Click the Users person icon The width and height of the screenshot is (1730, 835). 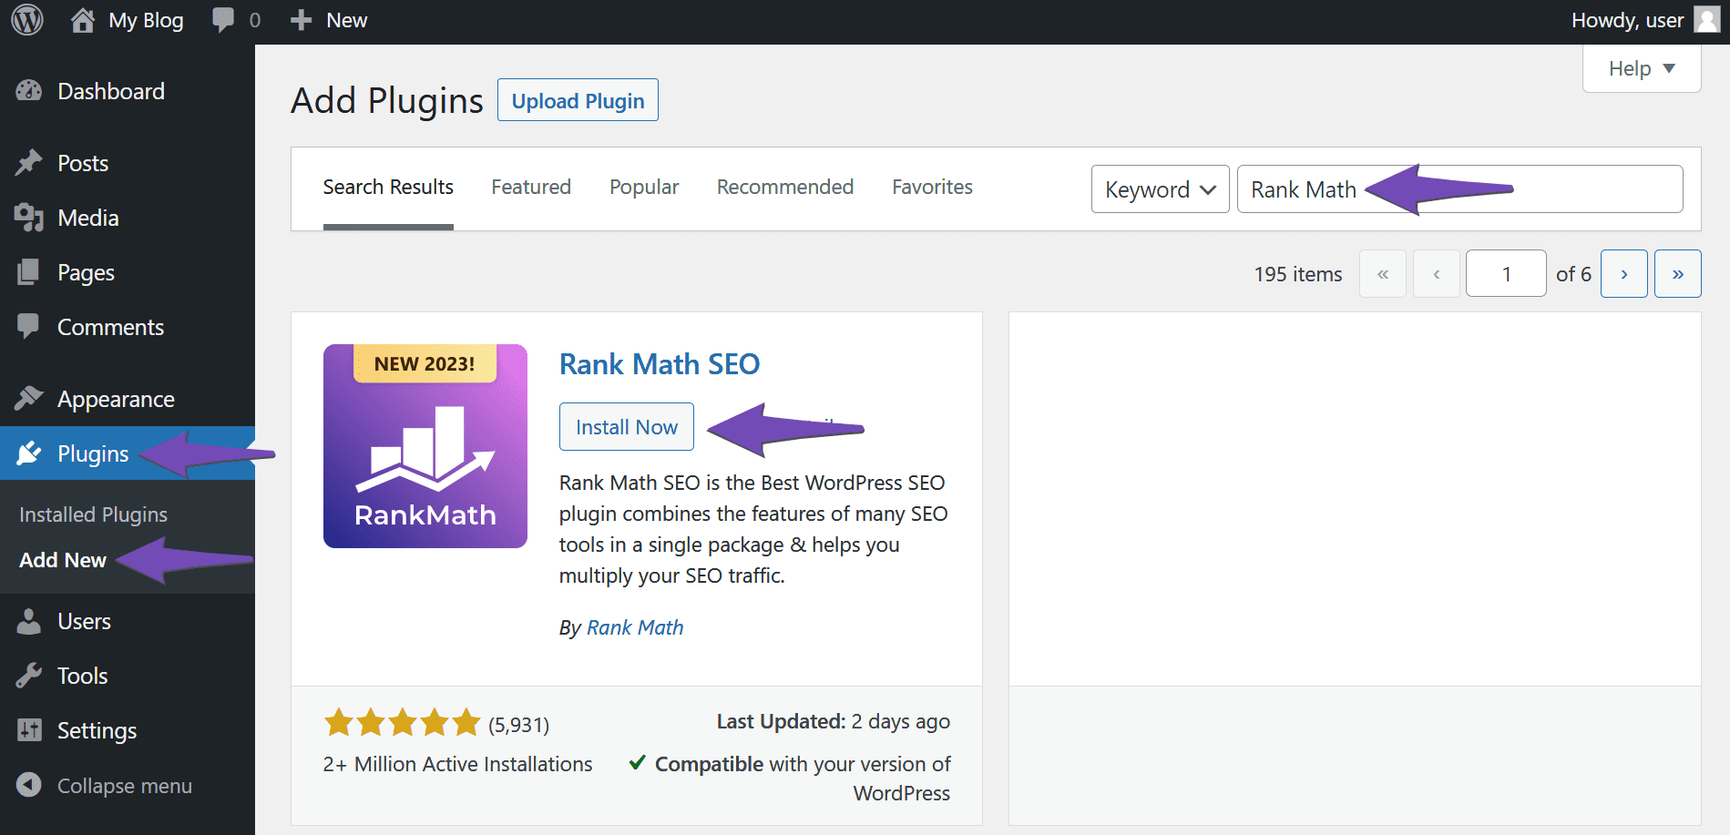pos(29,621)
